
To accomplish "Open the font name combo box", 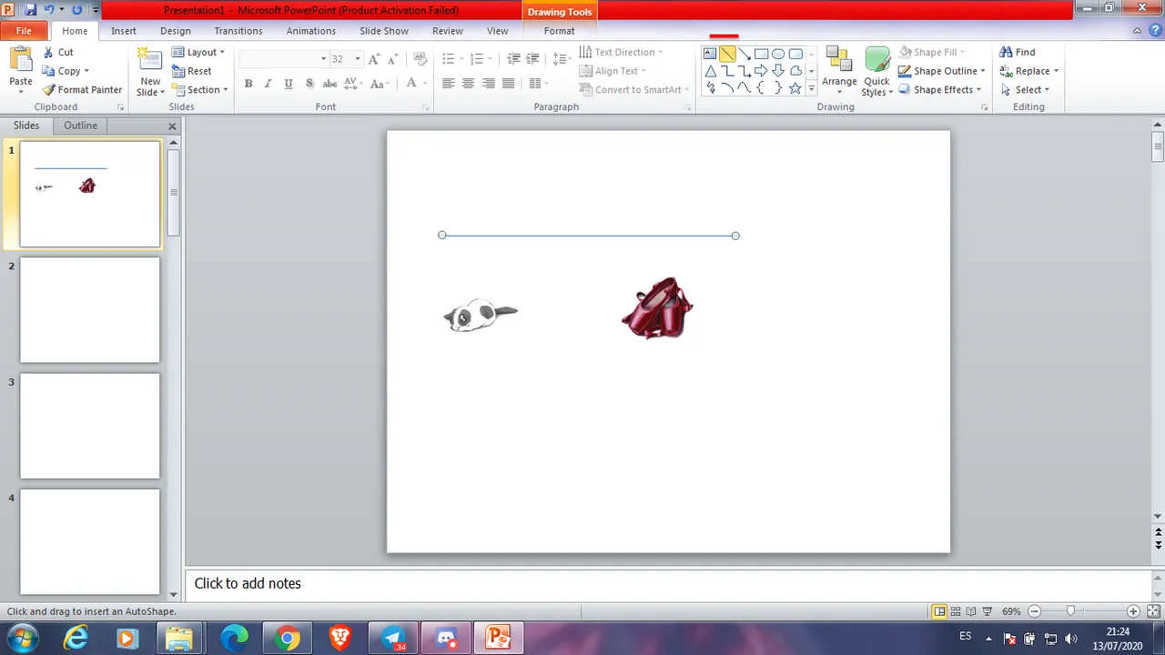I will (283, 59).
